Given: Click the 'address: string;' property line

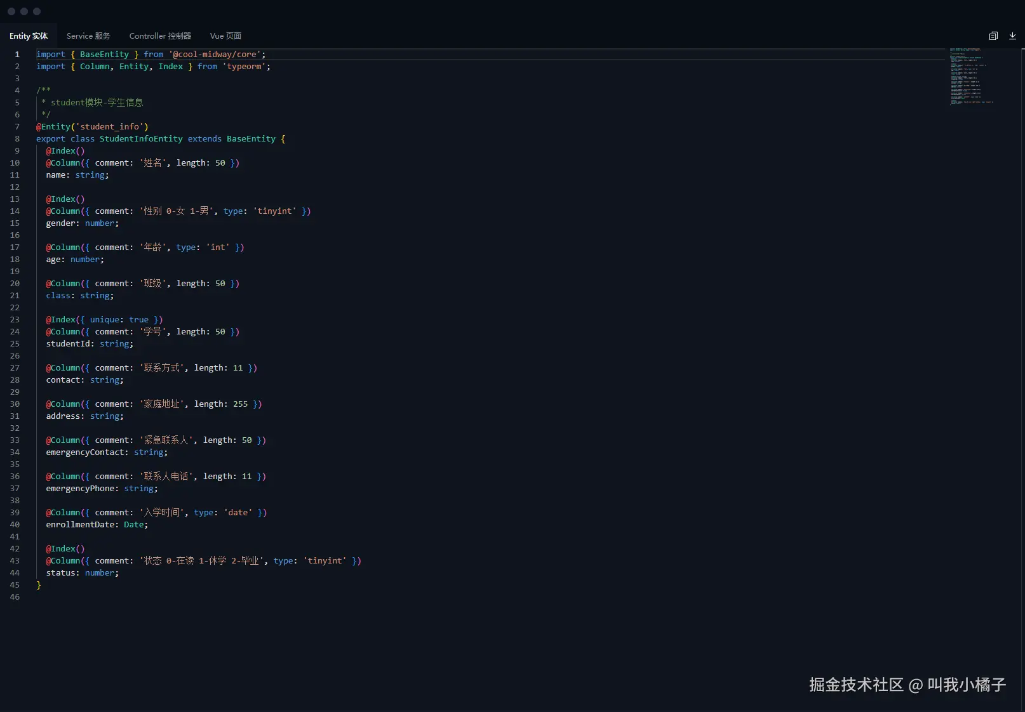Looking at the screenshot, I should 85,416.
